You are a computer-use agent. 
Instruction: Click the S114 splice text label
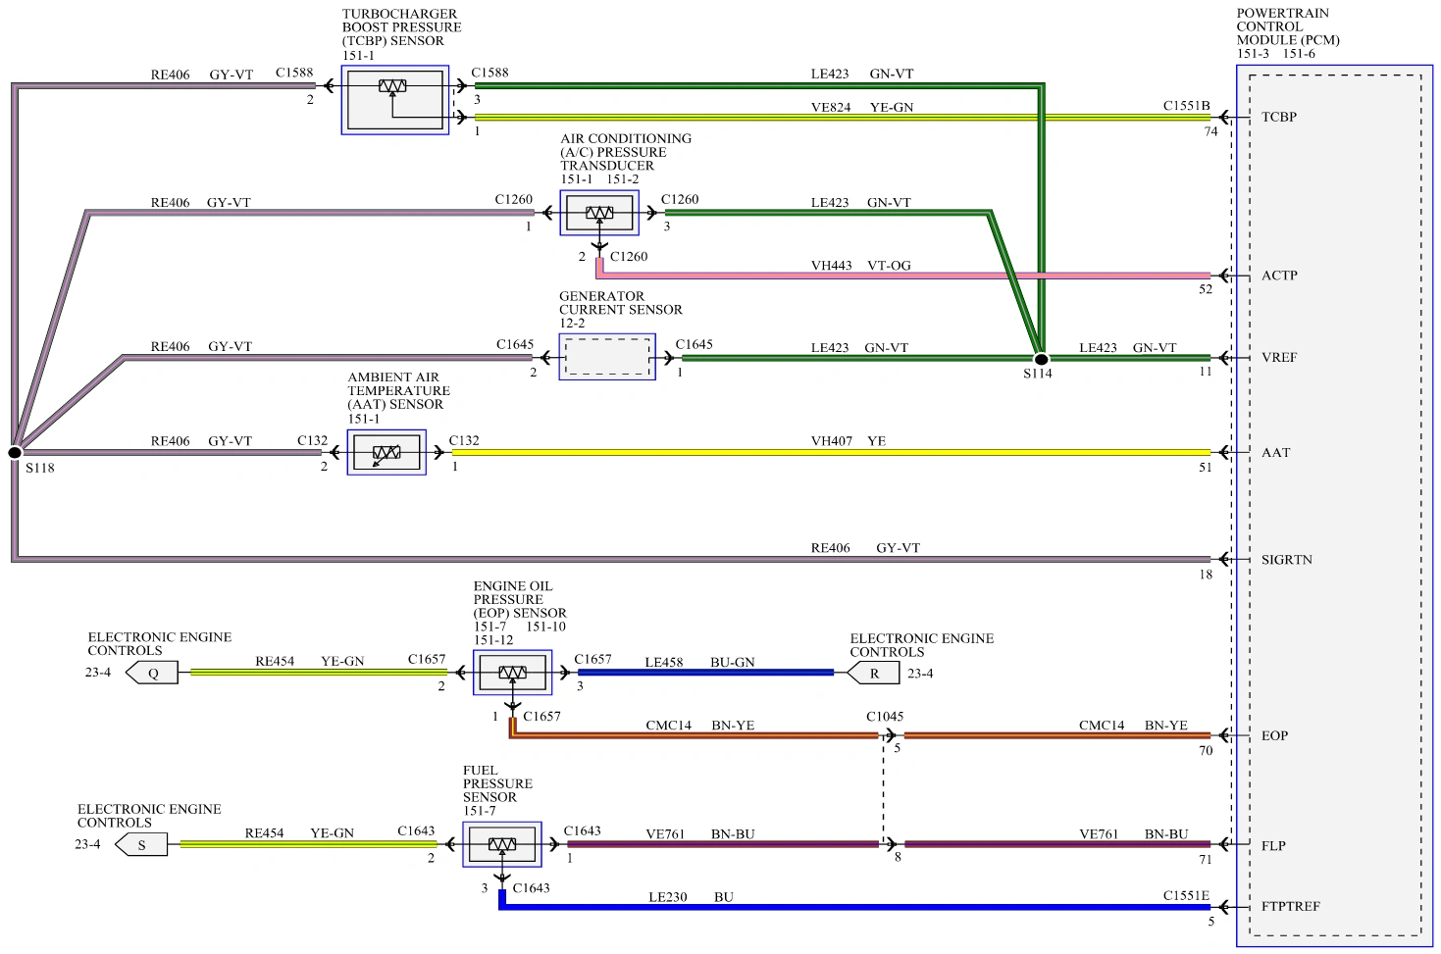pyautogui.click(x=1038, y=374)
